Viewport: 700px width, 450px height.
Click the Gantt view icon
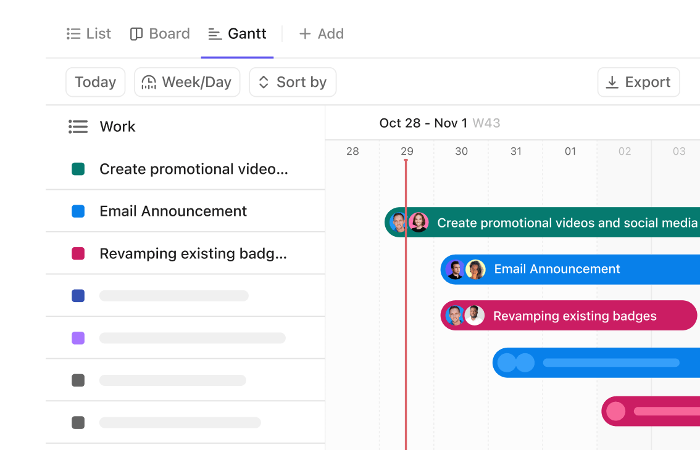point(215,34)
